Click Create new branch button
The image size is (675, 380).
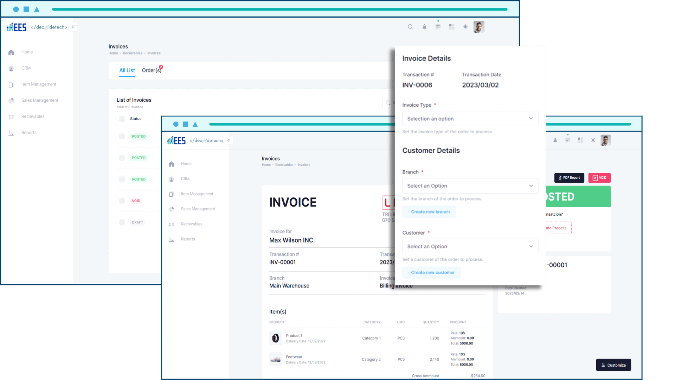pos(430,212)
